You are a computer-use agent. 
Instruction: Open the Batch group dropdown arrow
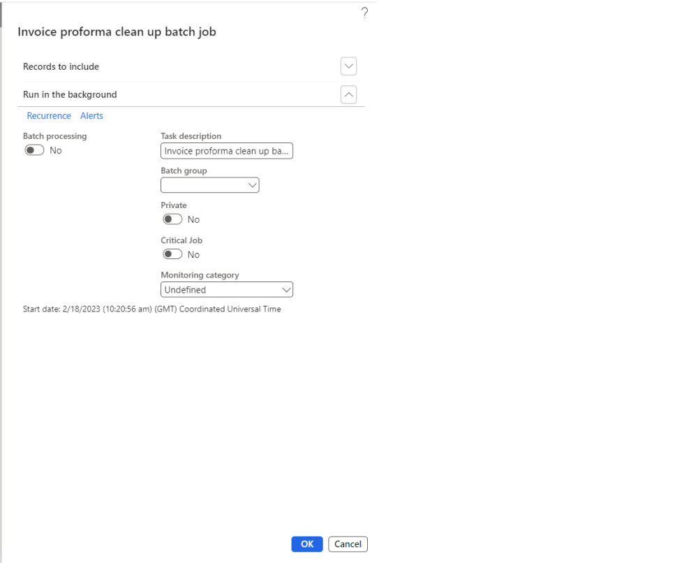pyautogui.click(x=253, y=185)
